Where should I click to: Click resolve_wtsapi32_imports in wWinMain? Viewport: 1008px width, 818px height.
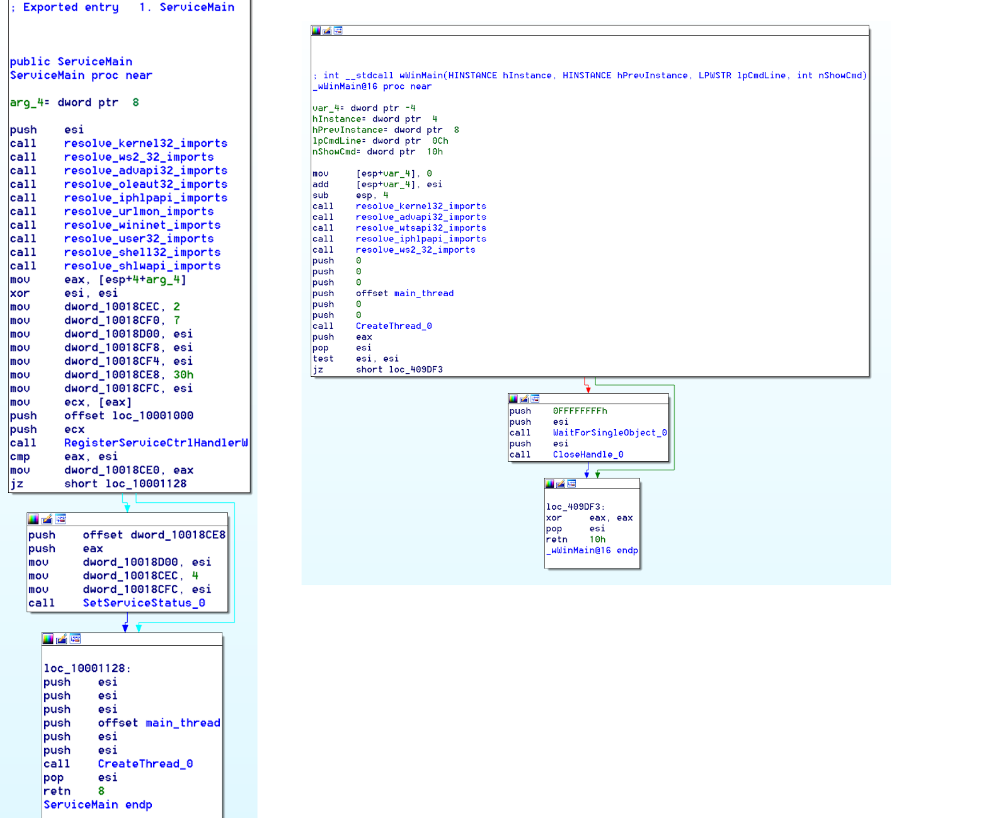point(421,228)
